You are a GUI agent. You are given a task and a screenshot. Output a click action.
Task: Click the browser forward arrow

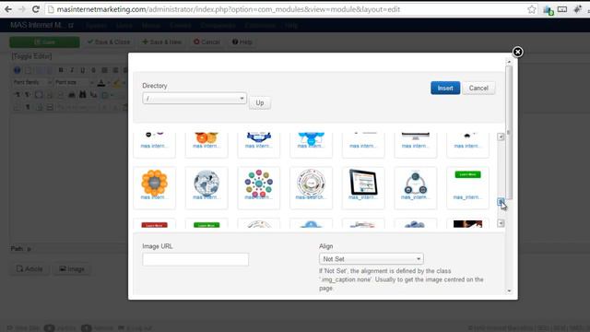coord(22,9)
